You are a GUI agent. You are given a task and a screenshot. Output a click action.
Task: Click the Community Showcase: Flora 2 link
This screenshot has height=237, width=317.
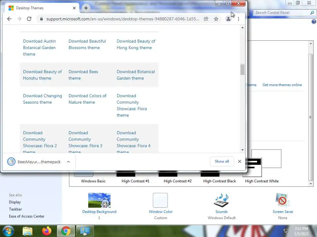40,142
